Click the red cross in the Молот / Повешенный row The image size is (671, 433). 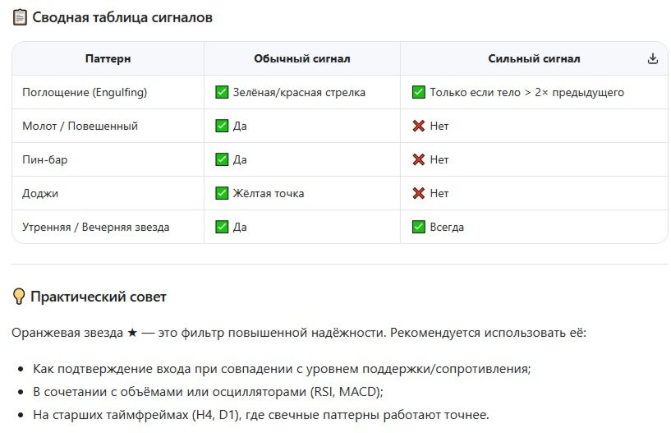click(419, 127)
